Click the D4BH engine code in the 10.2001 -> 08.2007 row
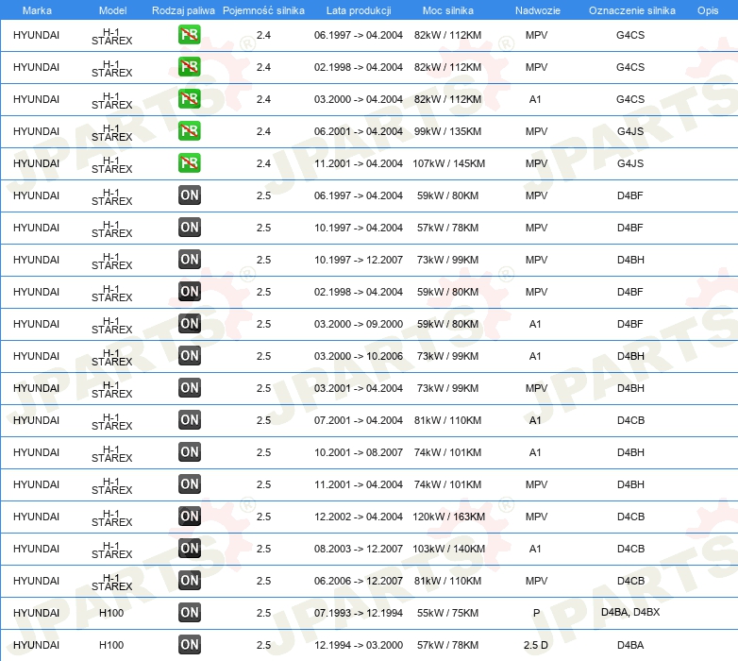Screen dimensions: 738x661 (x=630, y=452)
